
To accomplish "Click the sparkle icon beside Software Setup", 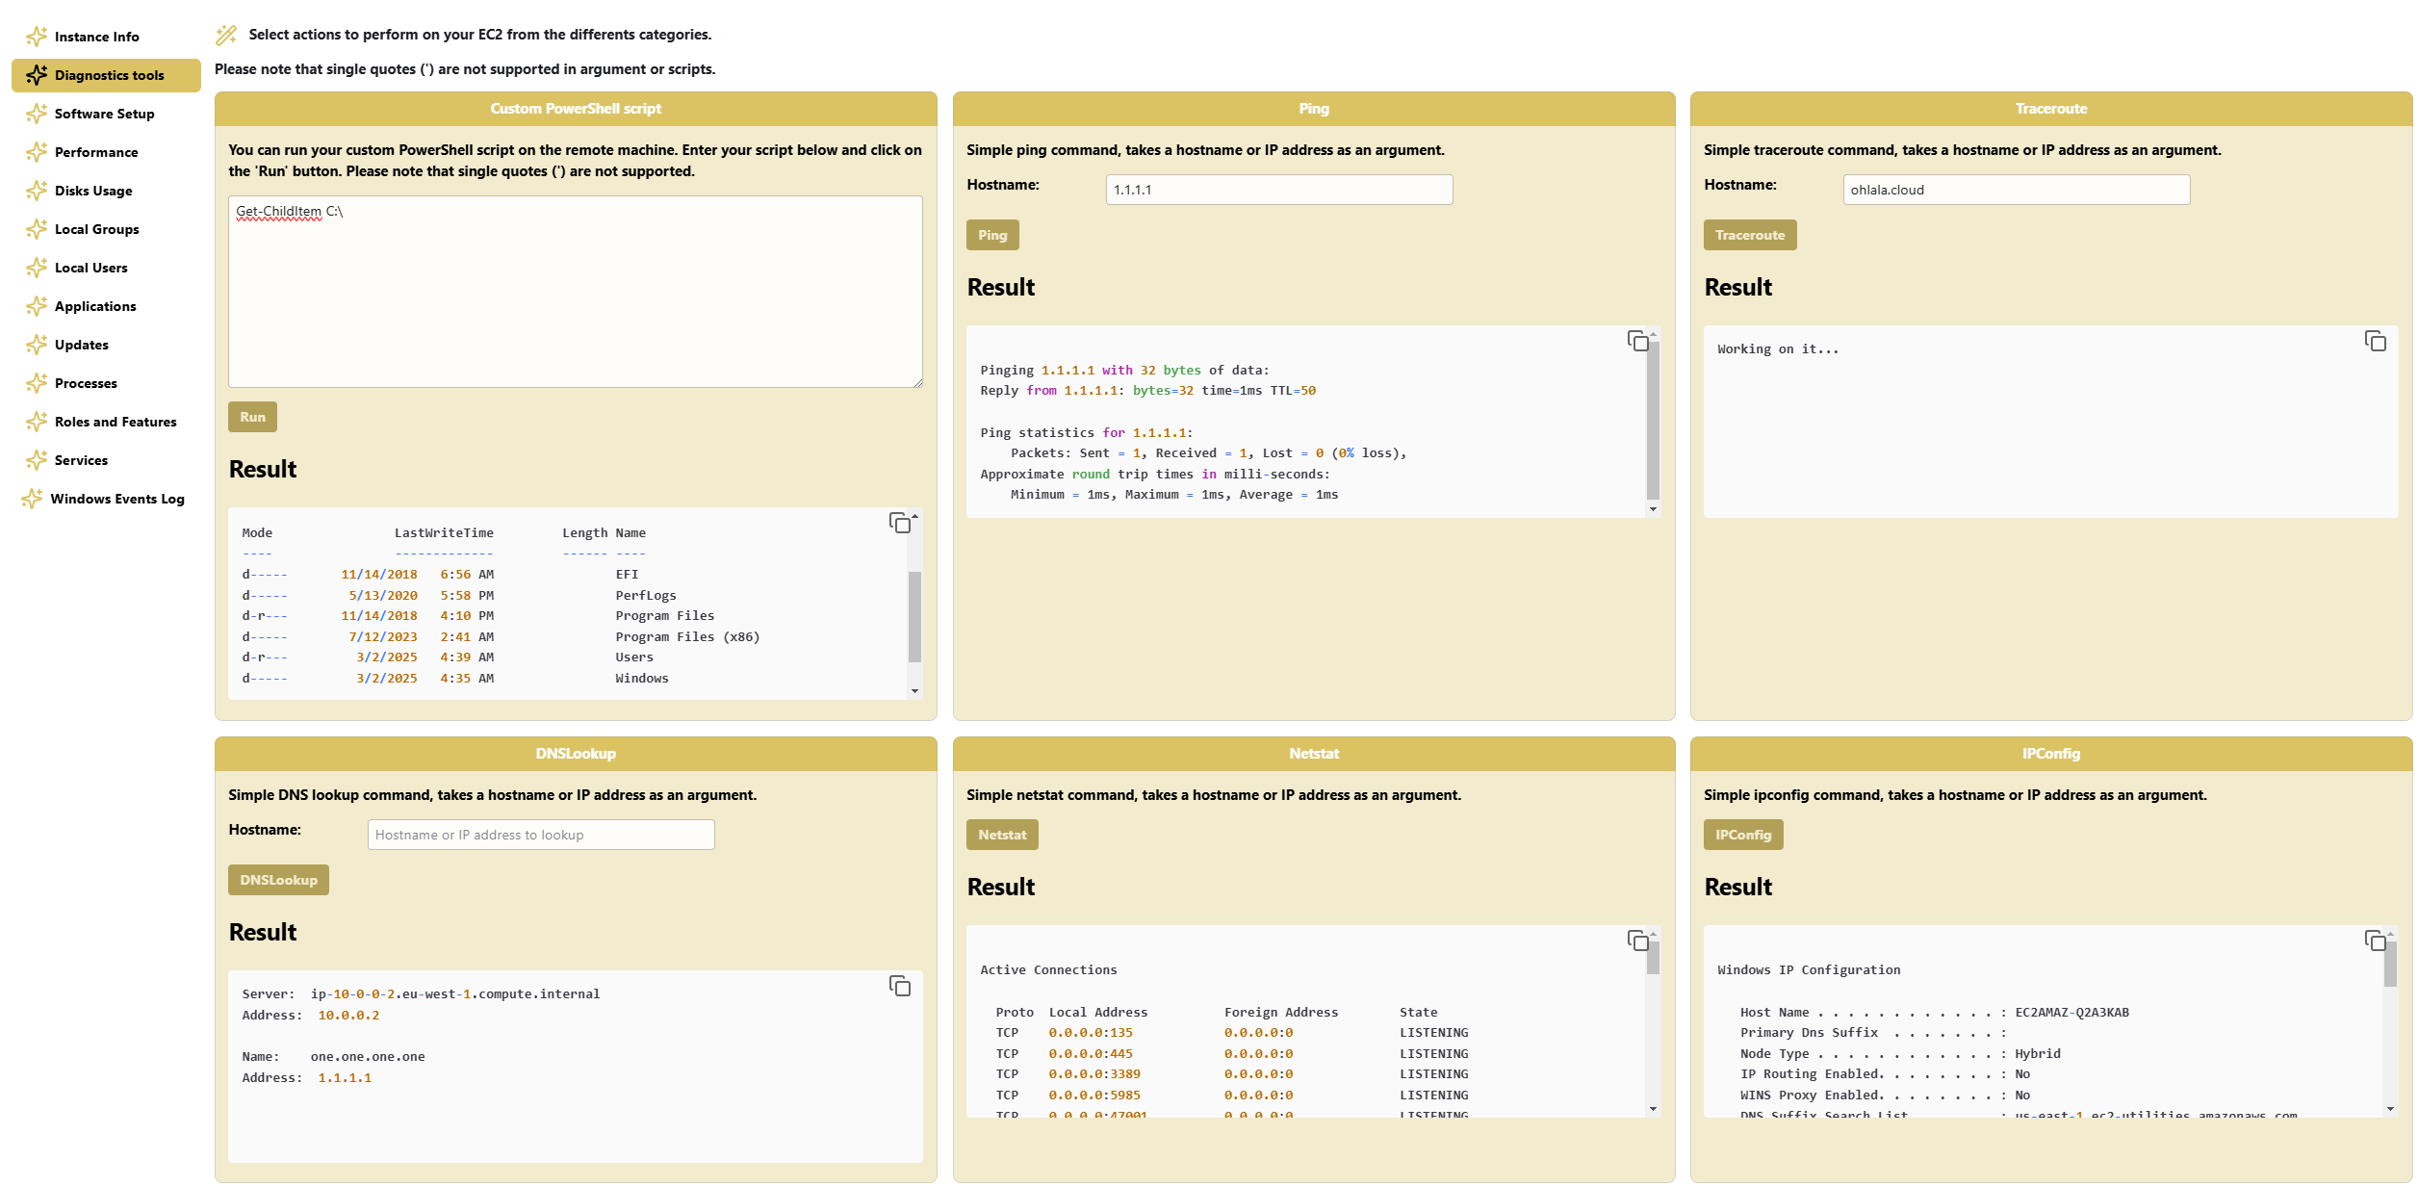I will click(37, 114).
